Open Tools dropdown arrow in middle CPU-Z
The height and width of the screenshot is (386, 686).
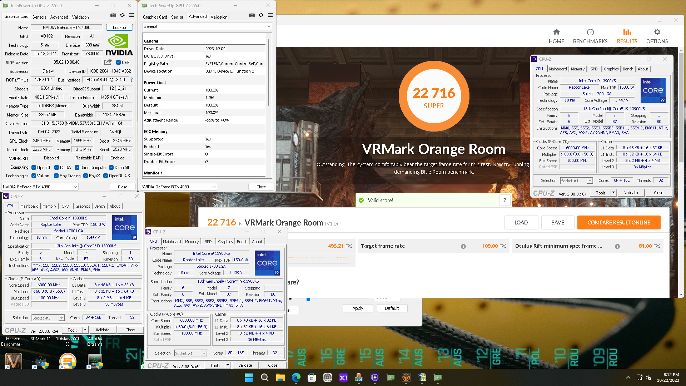[228, 365]
